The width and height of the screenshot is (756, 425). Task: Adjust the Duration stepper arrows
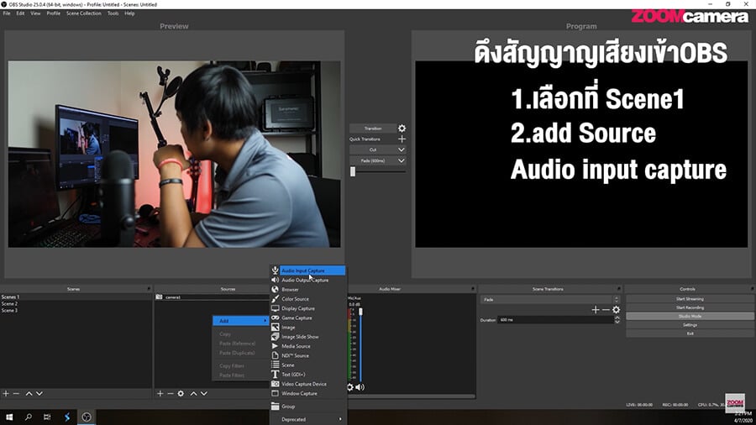coord(617,319)
